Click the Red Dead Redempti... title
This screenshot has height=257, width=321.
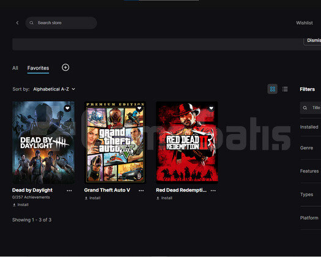pos(181,190)
